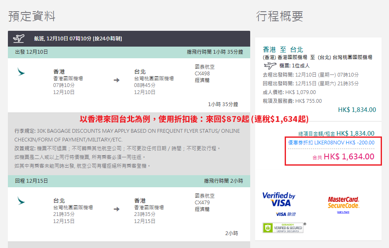389x248 pixels.
Task: Click the 優惠券折扣 LIKER08NOV coupon line
Action: [331, 143]
